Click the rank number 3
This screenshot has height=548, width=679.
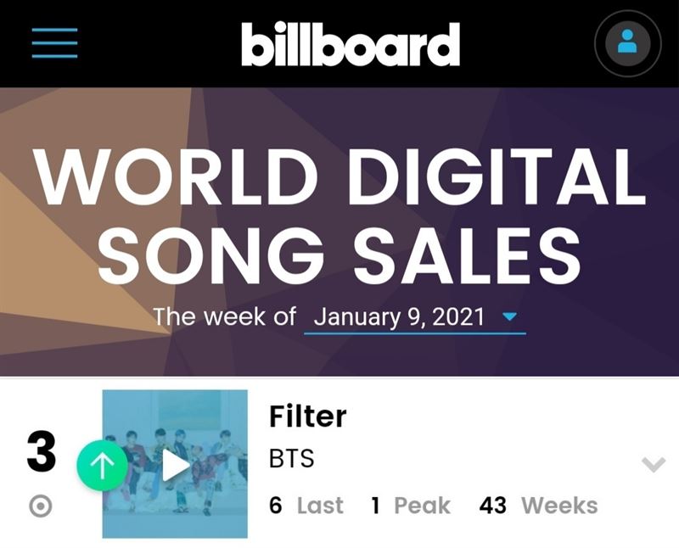click(x=42, y=452)
